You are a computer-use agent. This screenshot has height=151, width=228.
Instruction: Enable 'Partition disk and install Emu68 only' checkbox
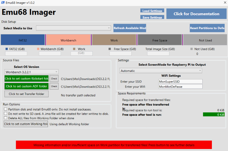[5, 109]
